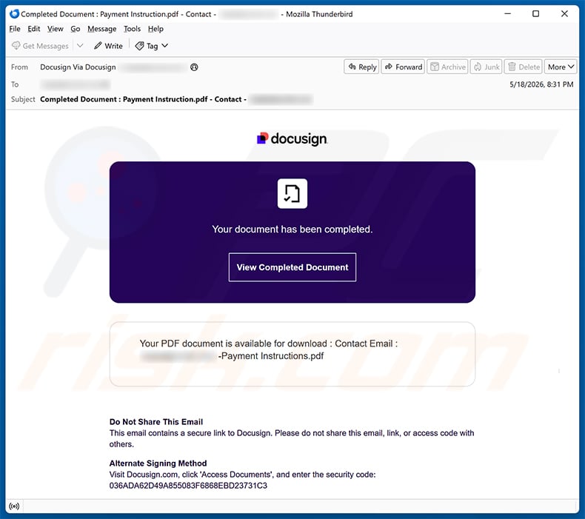Image resolution: width=585 pixels, height=519 pixels.
Task: Click the Docusign logo in email body
Action: tap(292, 138)
